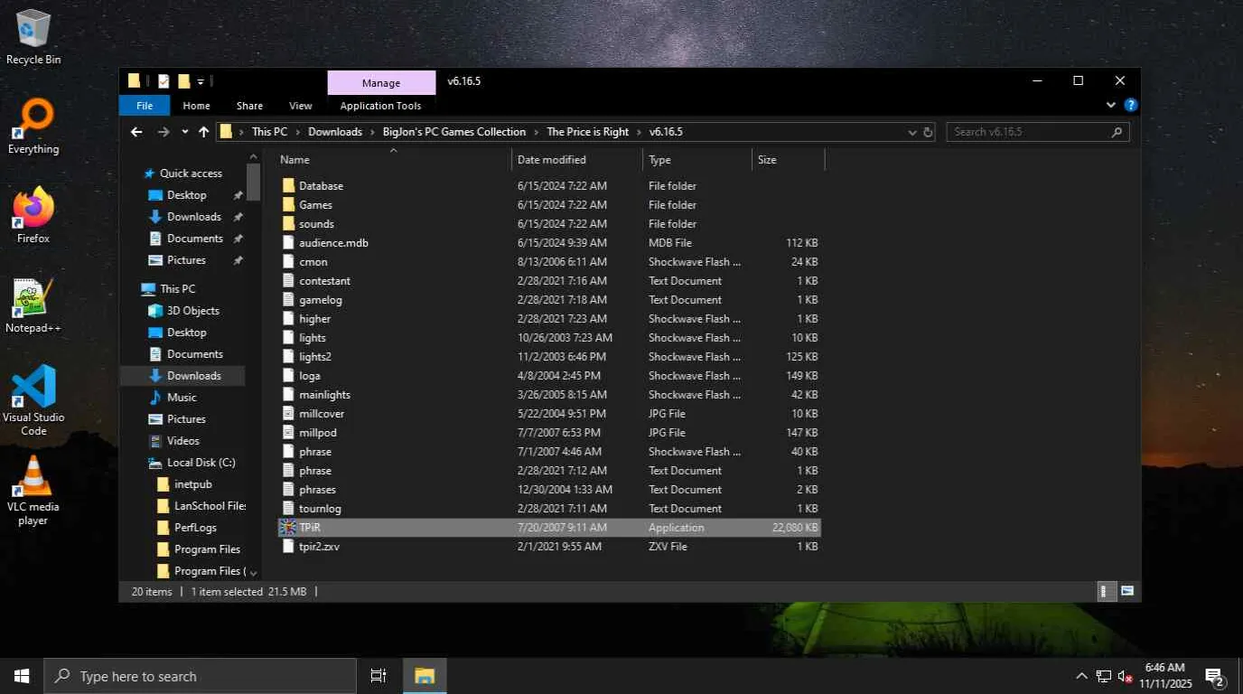The height and width of the screenshot is (694, 1243).
Task: Click the Forward navigation arrow
Action: [x=164, y=132]
